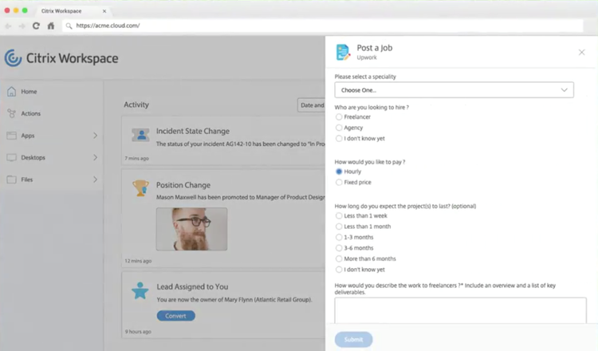Click the Incident State Change person icon
Image resolution: width=598 pixels, height=351 pixels.
[140, 135]
